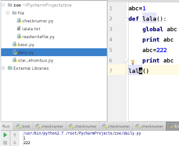Image resolution: width=179 pixels, height=146 pixels.
Task: Switch to the first checknumer run tab
Action: 49,126
